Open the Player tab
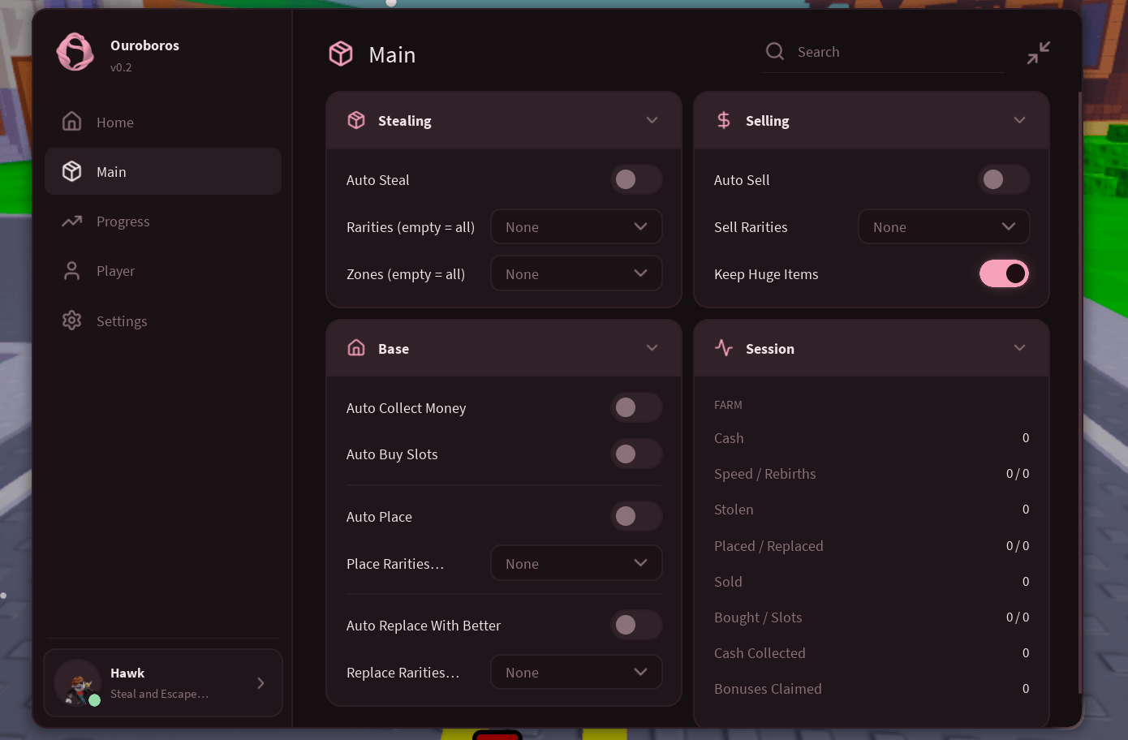This screenshot has width=1128, height=740. coord(163,271)
